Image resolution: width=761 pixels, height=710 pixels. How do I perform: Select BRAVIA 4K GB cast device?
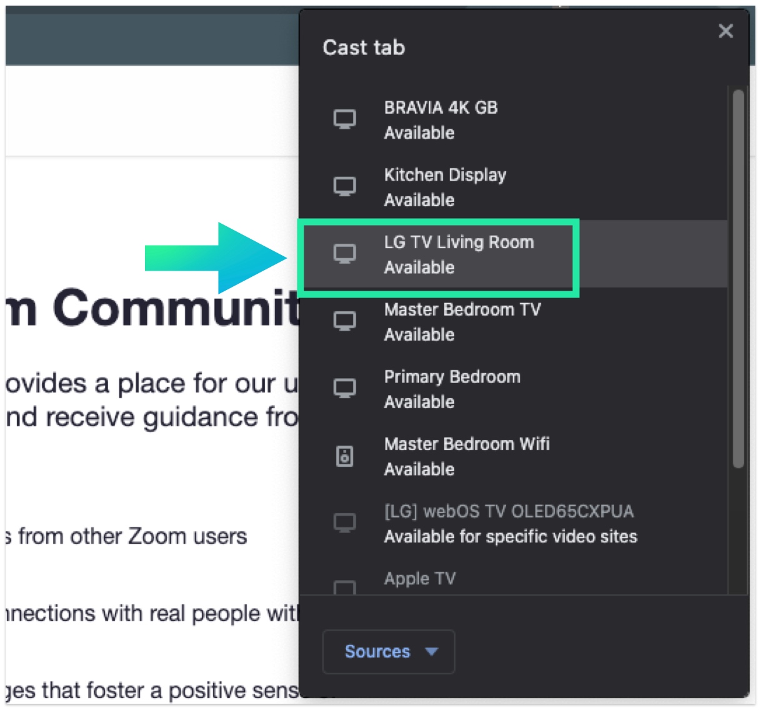pyautogui.click(x=440, y=119)
